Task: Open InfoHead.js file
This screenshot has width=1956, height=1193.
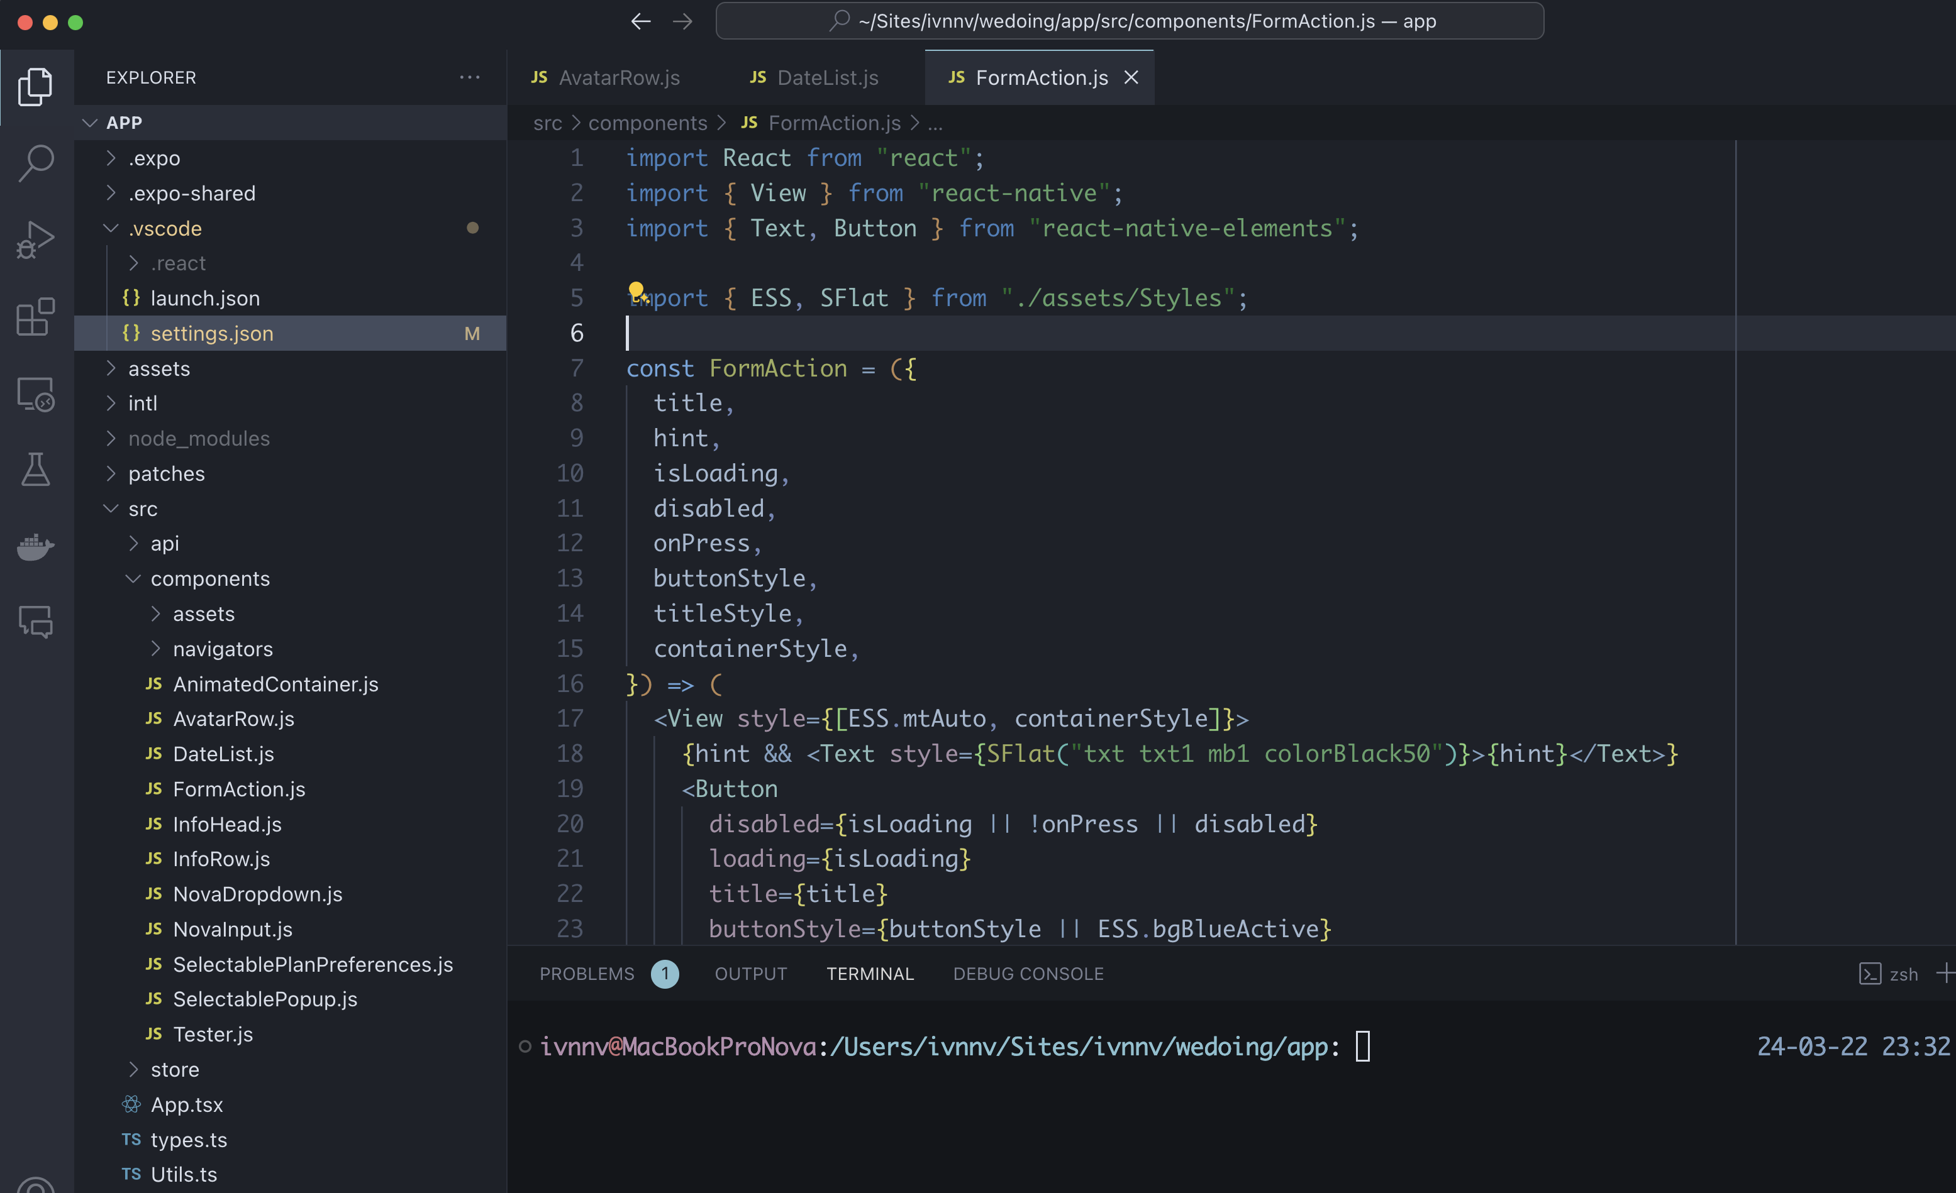Action: pos(291,824)
